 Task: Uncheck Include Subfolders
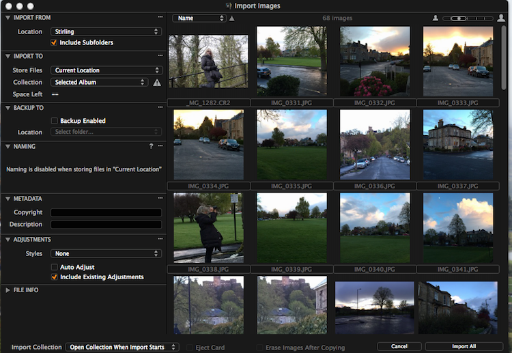coord(55,42)
